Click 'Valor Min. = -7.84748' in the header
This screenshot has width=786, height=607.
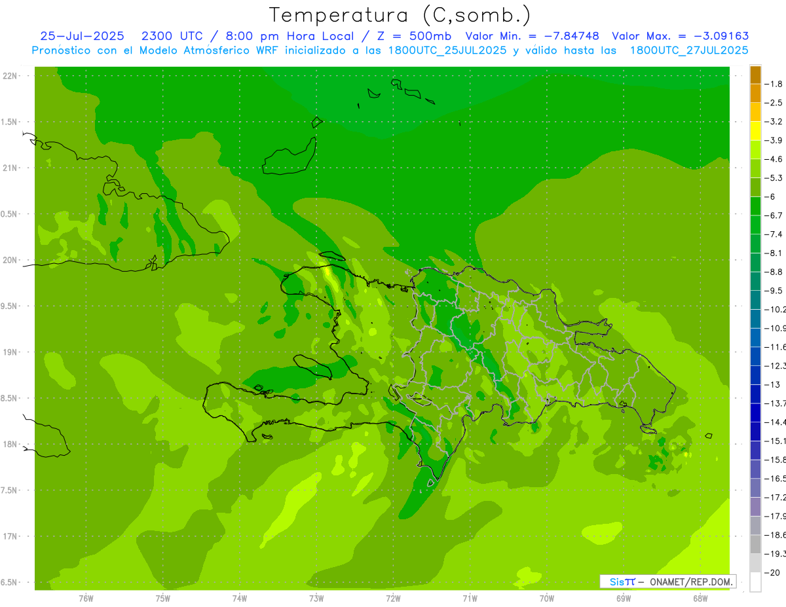(534, 36)
